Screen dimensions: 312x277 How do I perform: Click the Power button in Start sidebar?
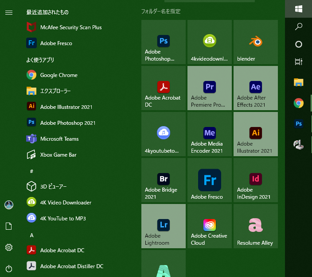9,269
